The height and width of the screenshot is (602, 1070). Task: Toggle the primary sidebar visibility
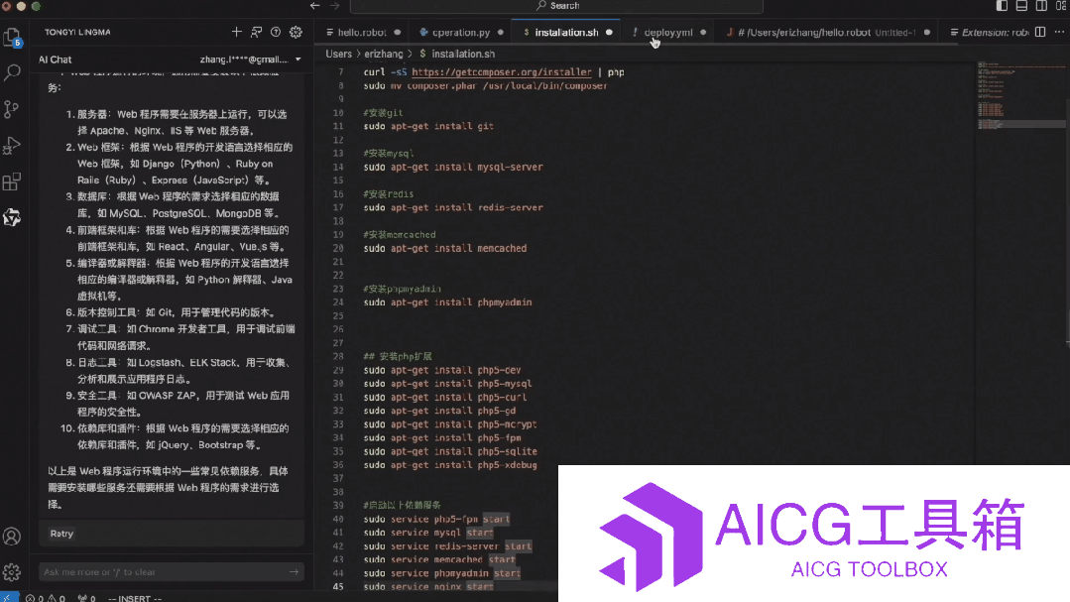[x=1002, y=6]
